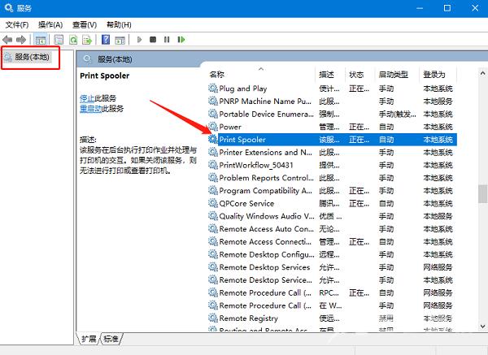
Task: Click the 停止 link to stop service
Action: pyautogui.click(x=87, y=98)
